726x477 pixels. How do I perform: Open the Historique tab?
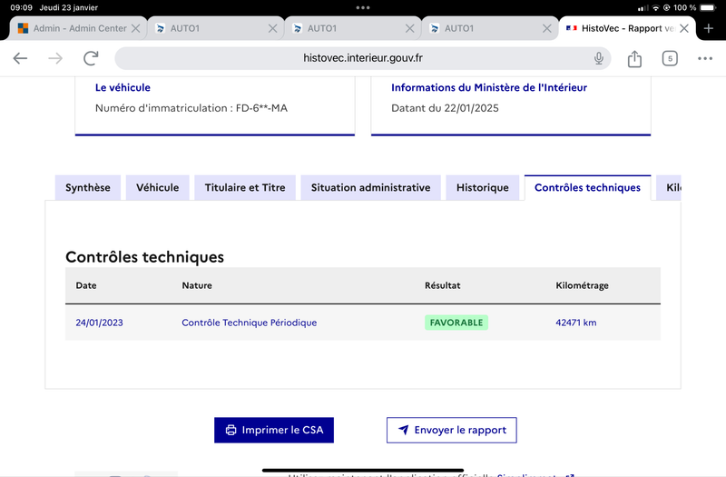tap(483, 188)
